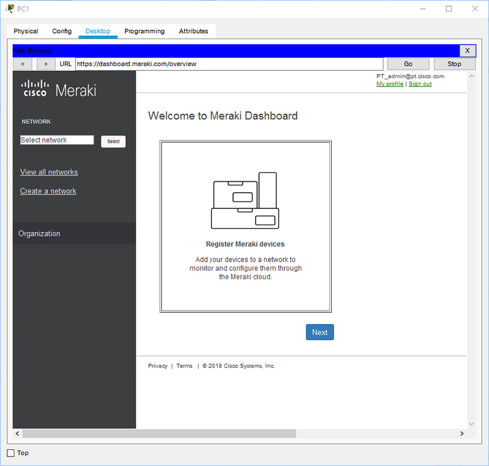Open the Programming tab
Viewport: 489px width, 466px height.
tap(145, 31)
